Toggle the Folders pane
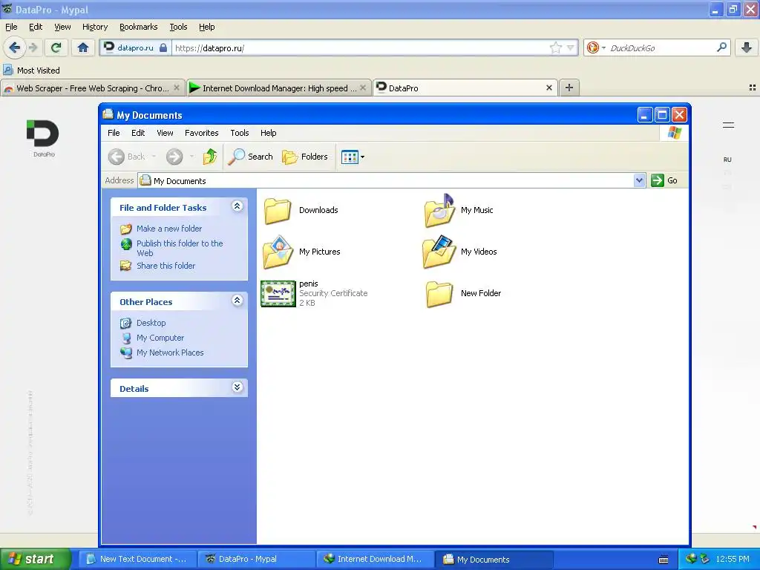The width and height of the screenshot is (760, 570). point(305,157)
